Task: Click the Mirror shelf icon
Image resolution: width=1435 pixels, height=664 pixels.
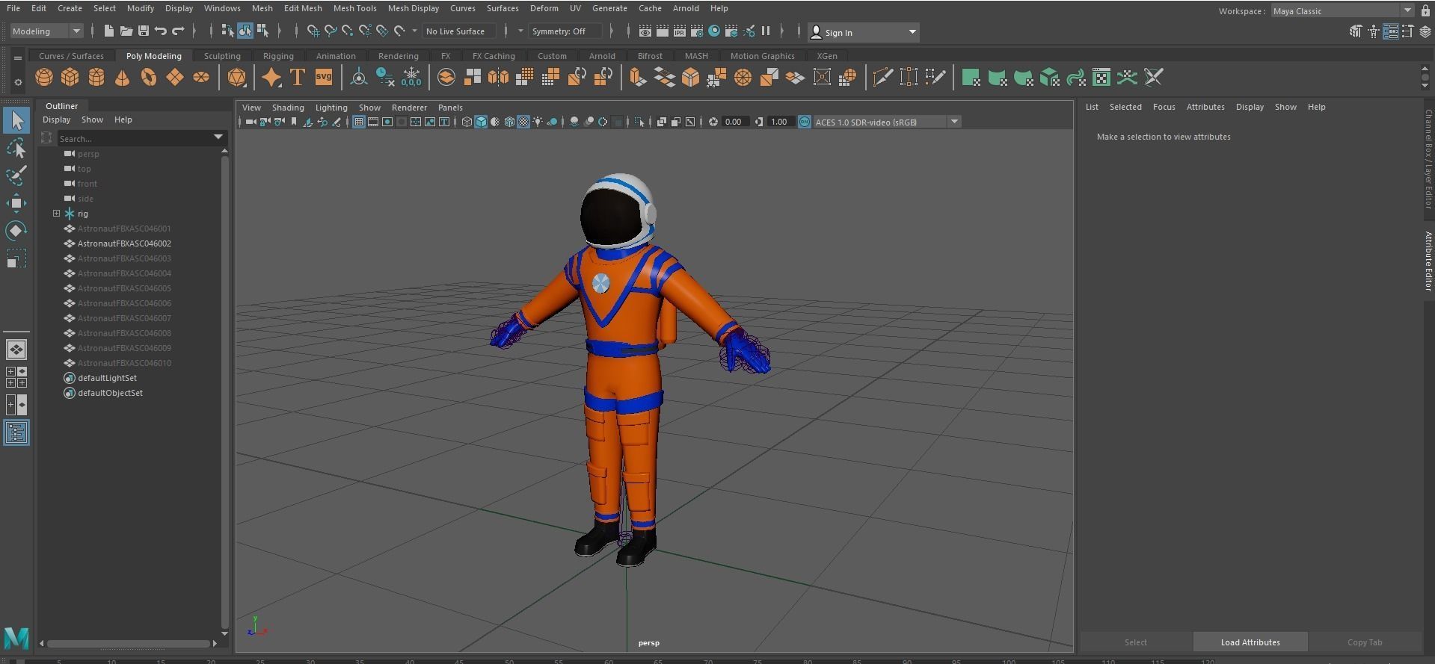Action: pos(498,78)
